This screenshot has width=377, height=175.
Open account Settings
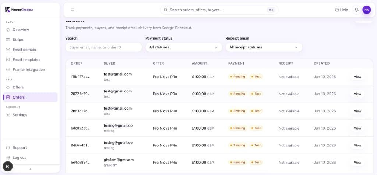pos(30,115)
